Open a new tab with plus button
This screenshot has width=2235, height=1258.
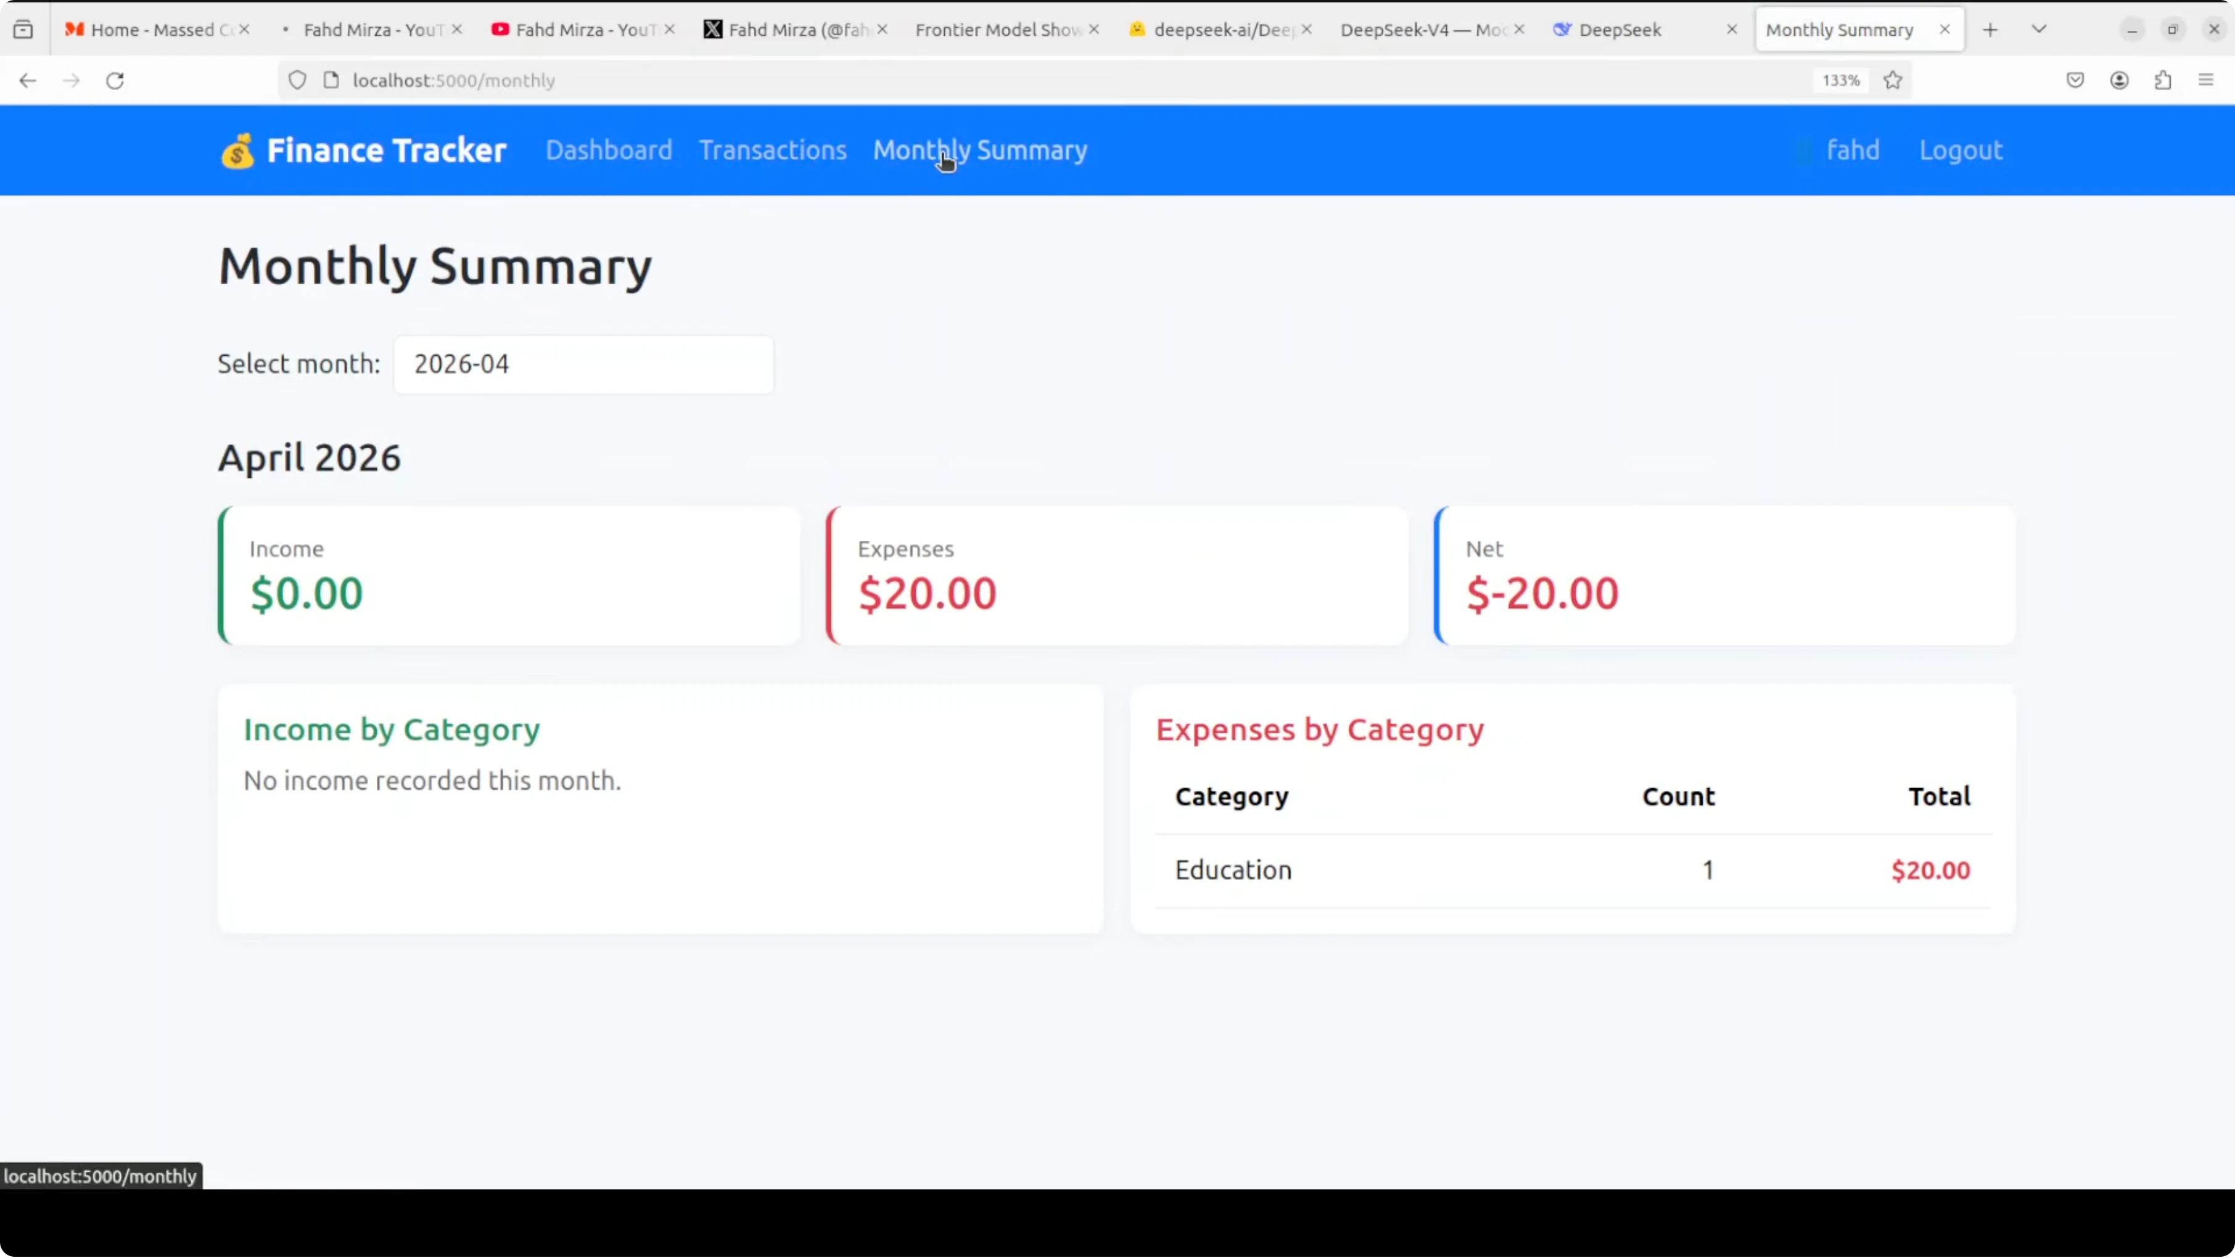(1990, 30)
